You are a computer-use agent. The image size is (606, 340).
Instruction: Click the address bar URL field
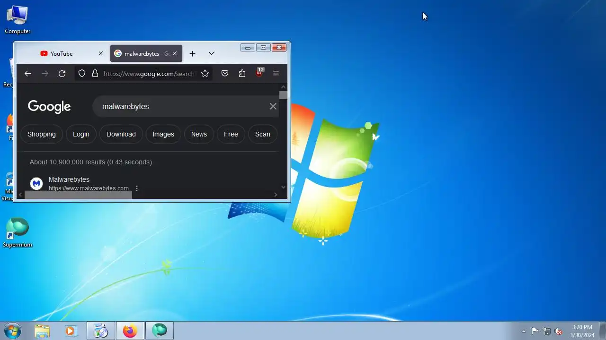pyautogui.click(x=149, y=73)
